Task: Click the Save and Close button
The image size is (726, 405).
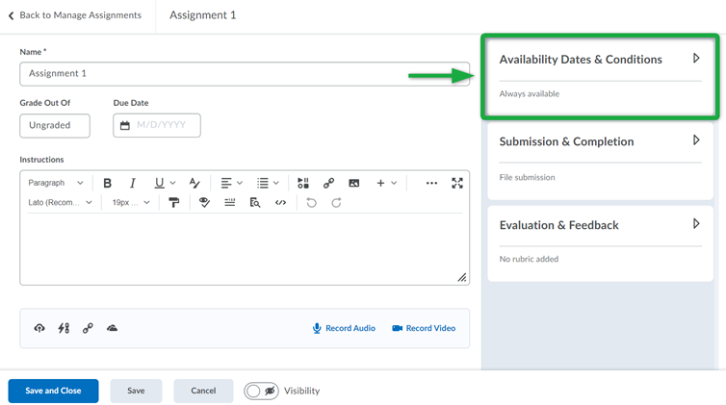Action: coord(53,391)
